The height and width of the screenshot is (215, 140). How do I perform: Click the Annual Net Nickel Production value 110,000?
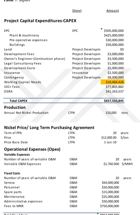pos(111,113)
